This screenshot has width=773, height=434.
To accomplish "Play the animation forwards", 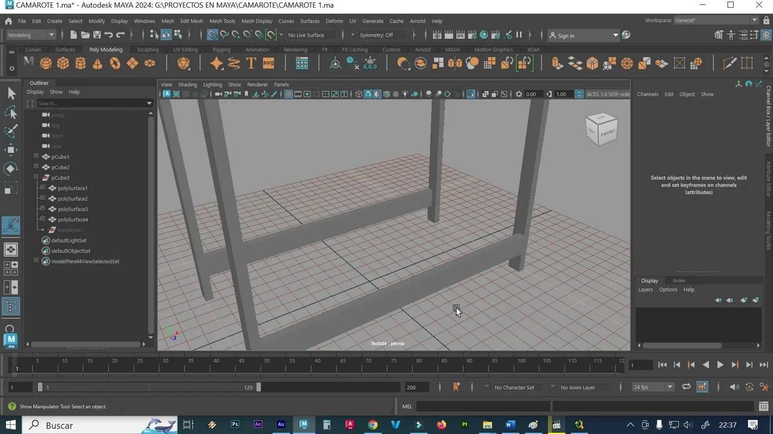I will click(x=720, y=365).
